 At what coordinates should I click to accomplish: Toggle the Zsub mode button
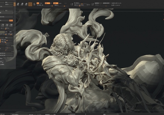[60, 3]
